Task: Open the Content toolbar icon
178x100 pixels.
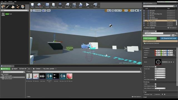Action: pyautogui.click(x=47, y=5)
